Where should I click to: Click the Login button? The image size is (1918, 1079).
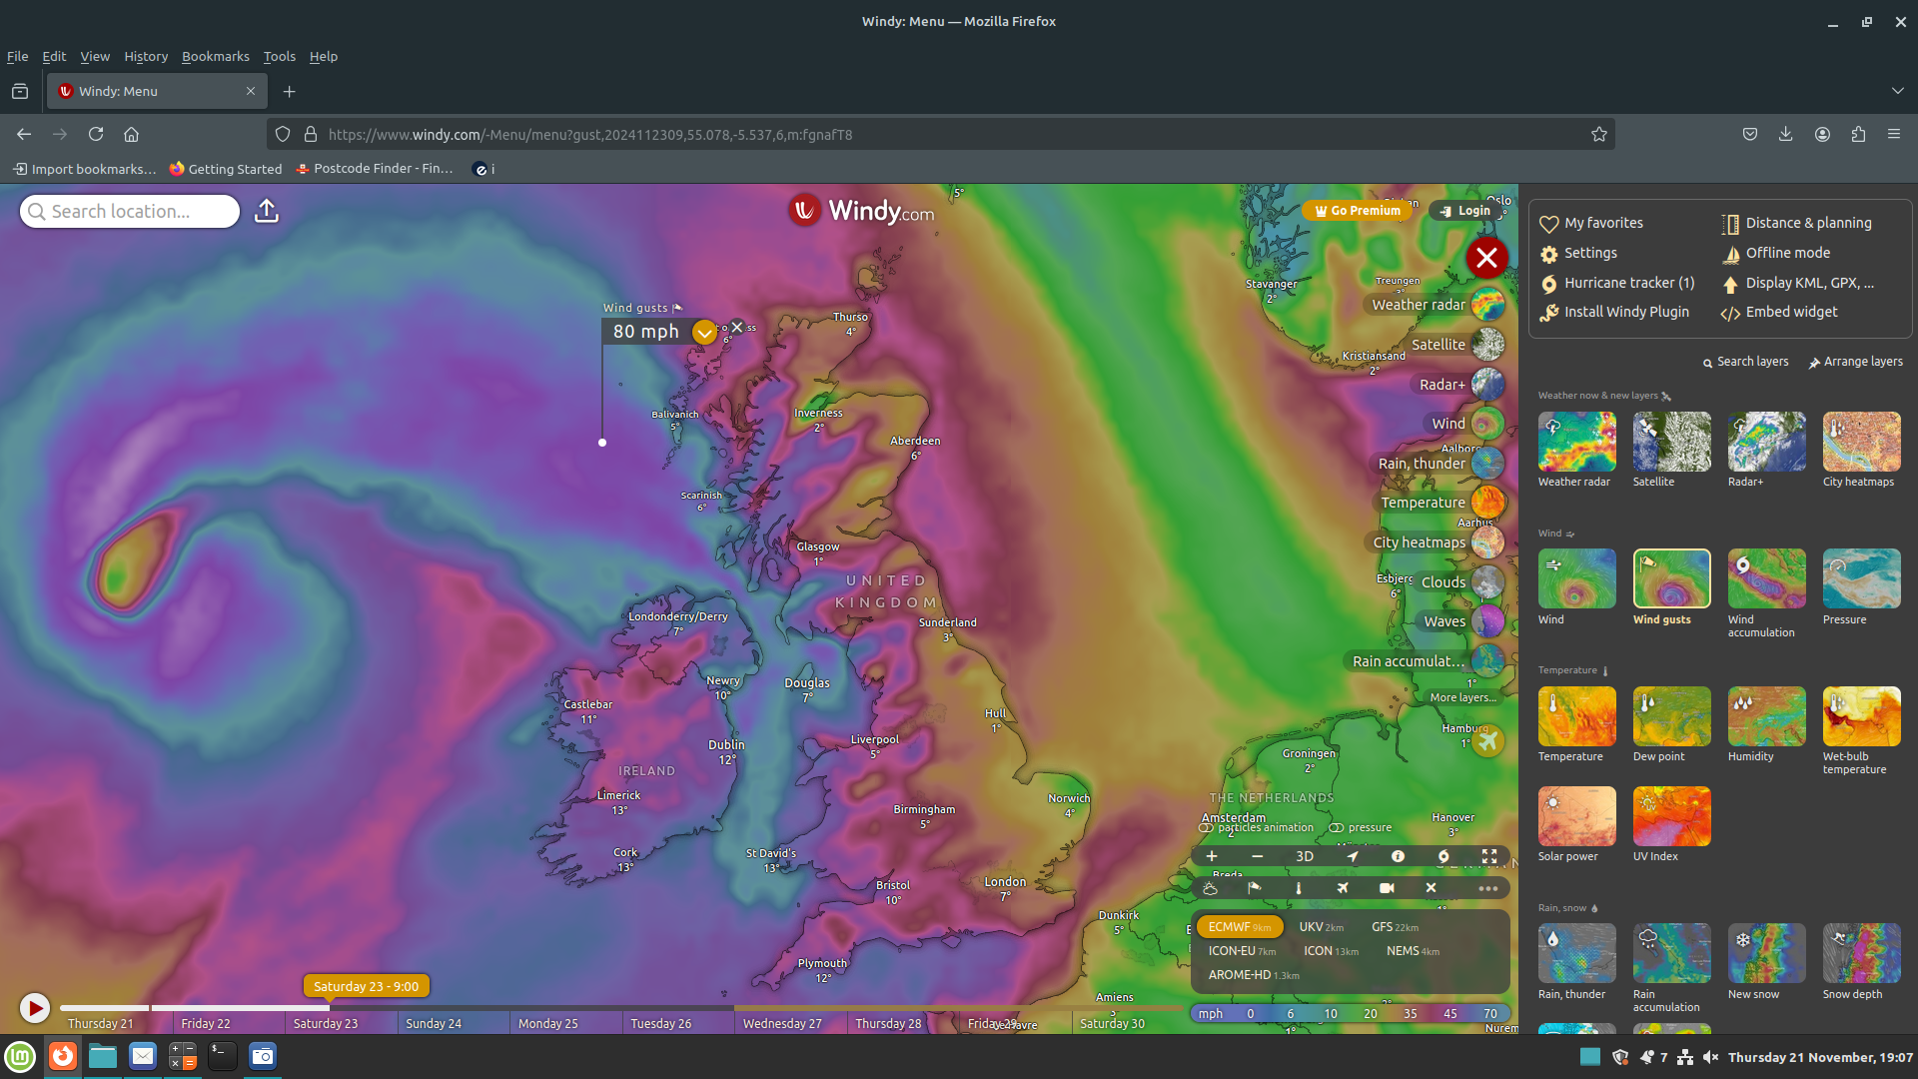point(1465,210)
